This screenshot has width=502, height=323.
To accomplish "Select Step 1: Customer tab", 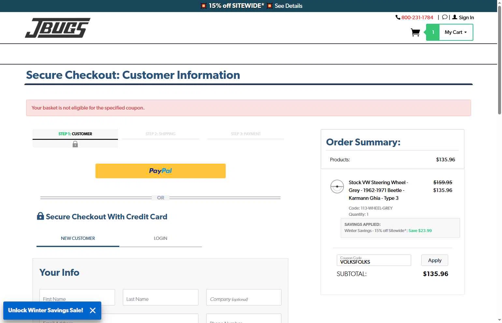I will [75, 134].
